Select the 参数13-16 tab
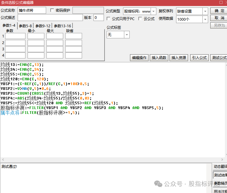The width and height of the screenshot is (227, 193). pos(63,26)
